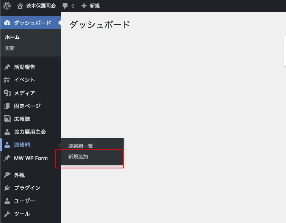Click the home icon beside 茨木保護司会
This screenshot has width=286, height=223.
[x=20, y=6]
